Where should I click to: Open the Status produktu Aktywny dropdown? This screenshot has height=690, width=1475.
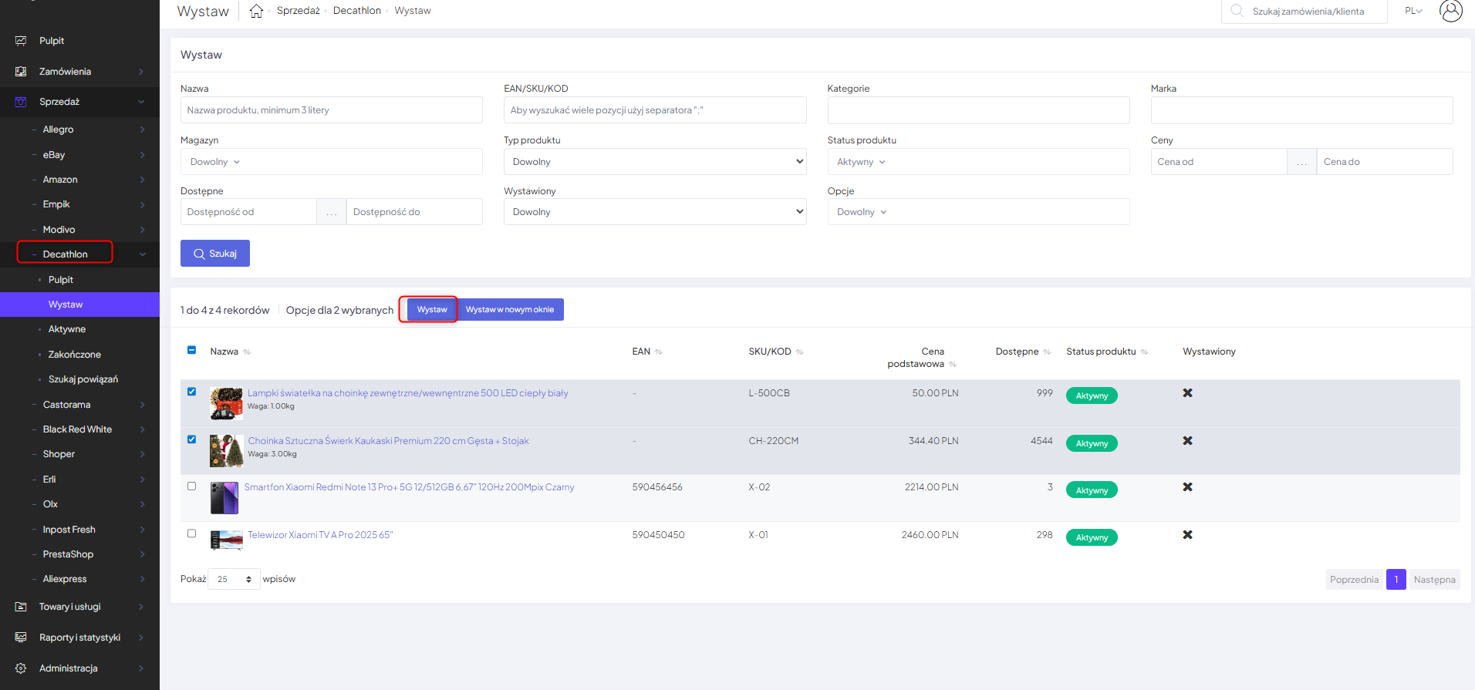click(977, 162)
